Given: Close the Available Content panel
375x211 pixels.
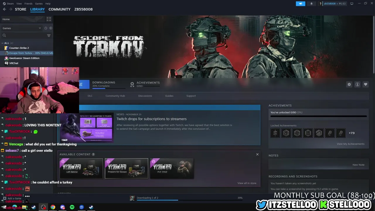Looking at the screenshot, I should [258, 154].
